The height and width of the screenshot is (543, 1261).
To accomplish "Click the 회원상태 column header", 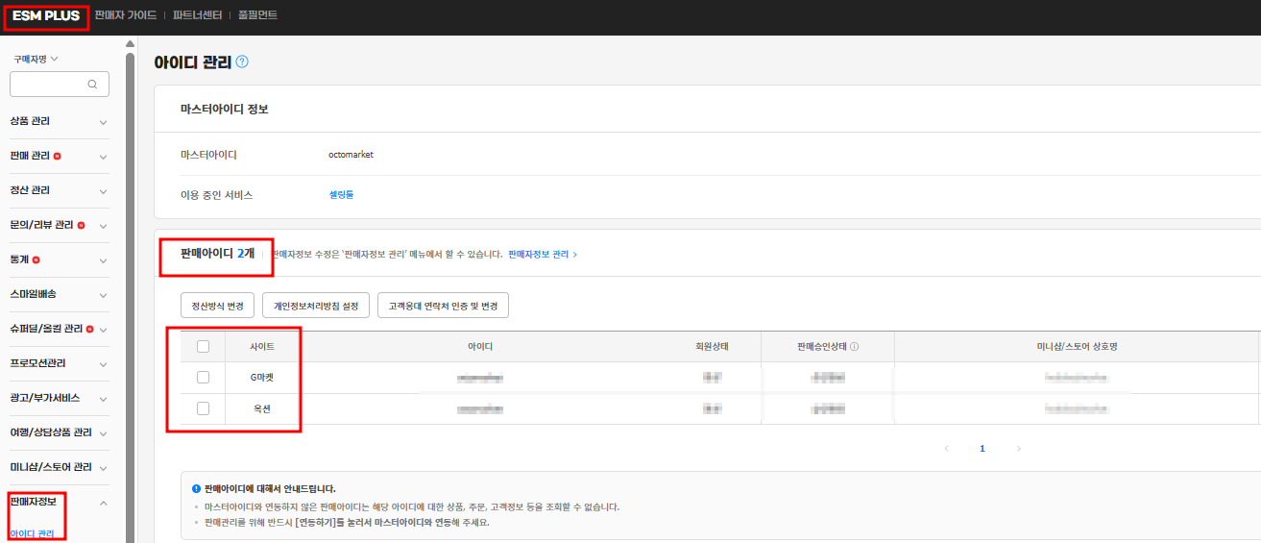I will coord(712,346).
